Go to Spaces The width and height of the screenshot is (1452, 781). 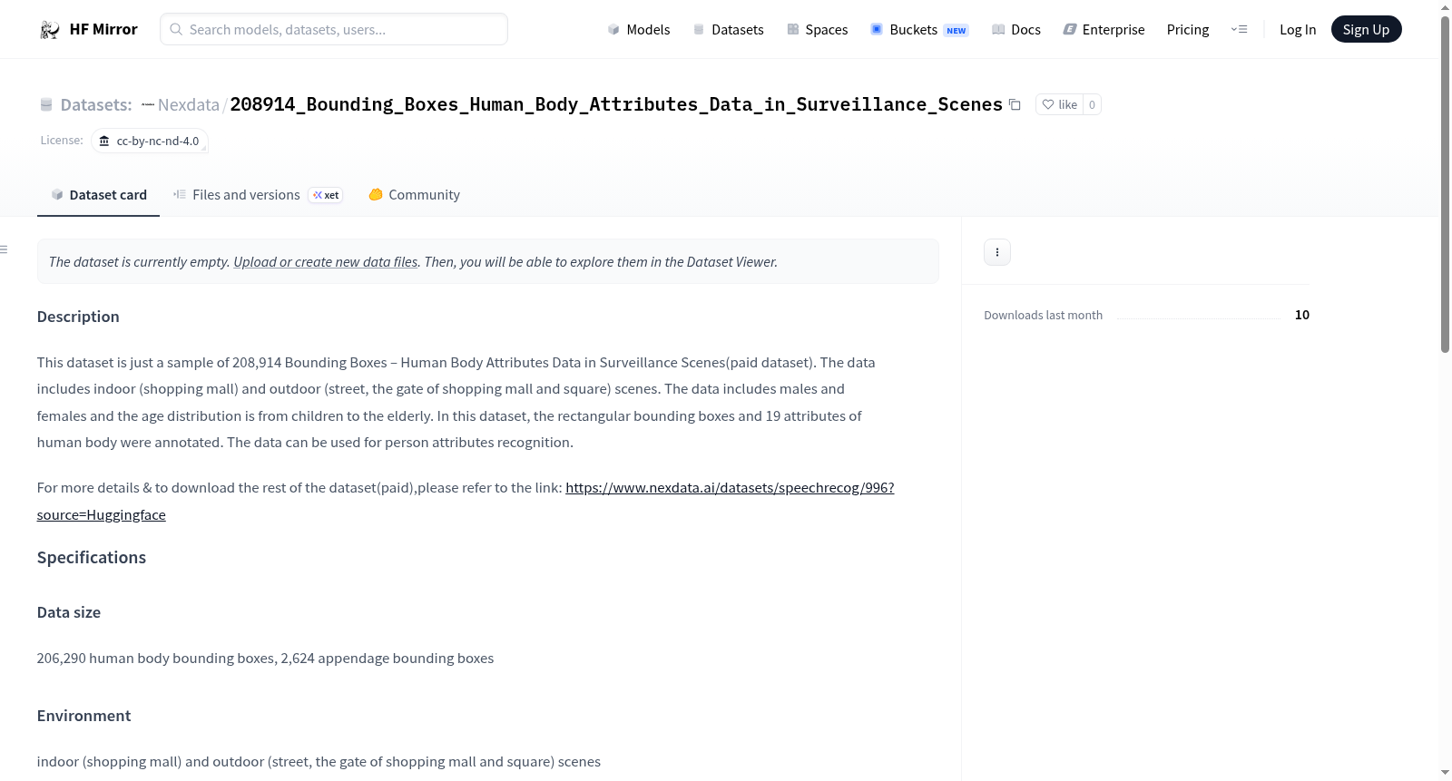tap(817, 30)
